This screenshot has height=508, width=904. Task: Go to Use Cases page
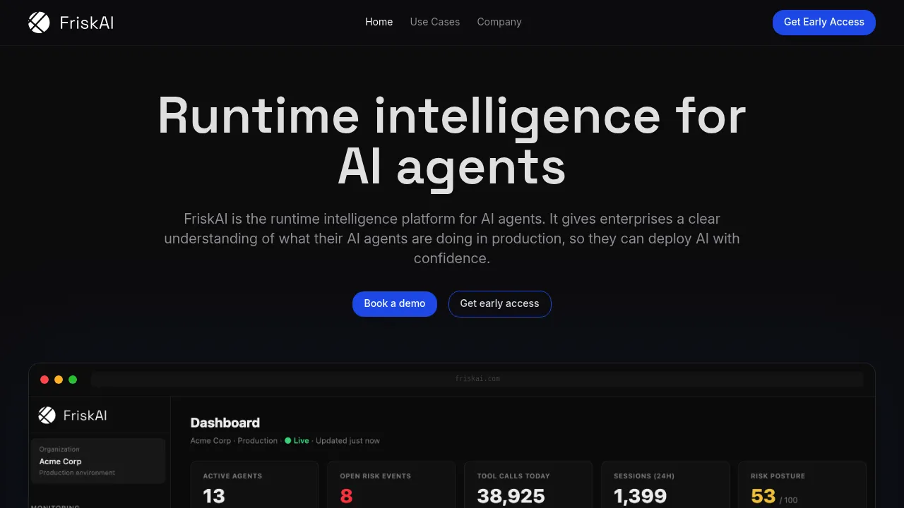click(x=435, y=22)
